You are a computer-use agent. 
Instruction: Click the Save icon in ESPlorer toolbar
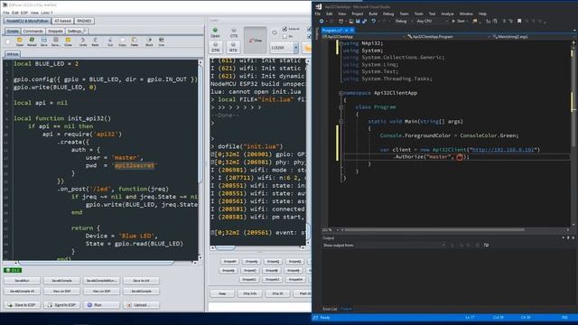(43, 42)
